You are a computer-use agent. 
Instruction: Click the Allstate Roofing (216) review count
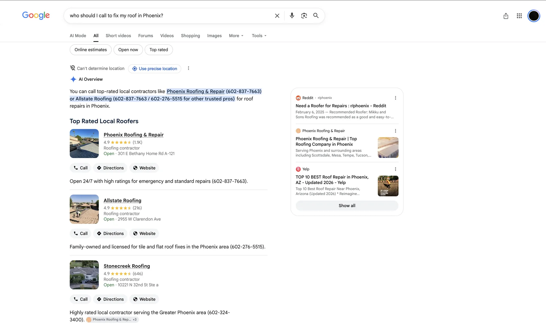137,208
